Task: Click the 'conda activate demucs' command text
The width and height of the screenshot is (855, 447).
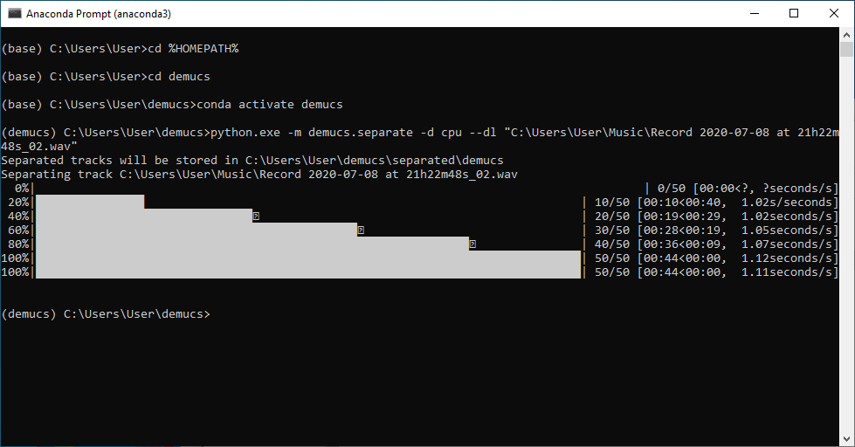Action: [269, 105]
